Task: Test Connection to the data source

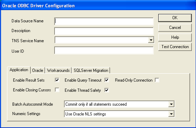Action: pos(175,47)
